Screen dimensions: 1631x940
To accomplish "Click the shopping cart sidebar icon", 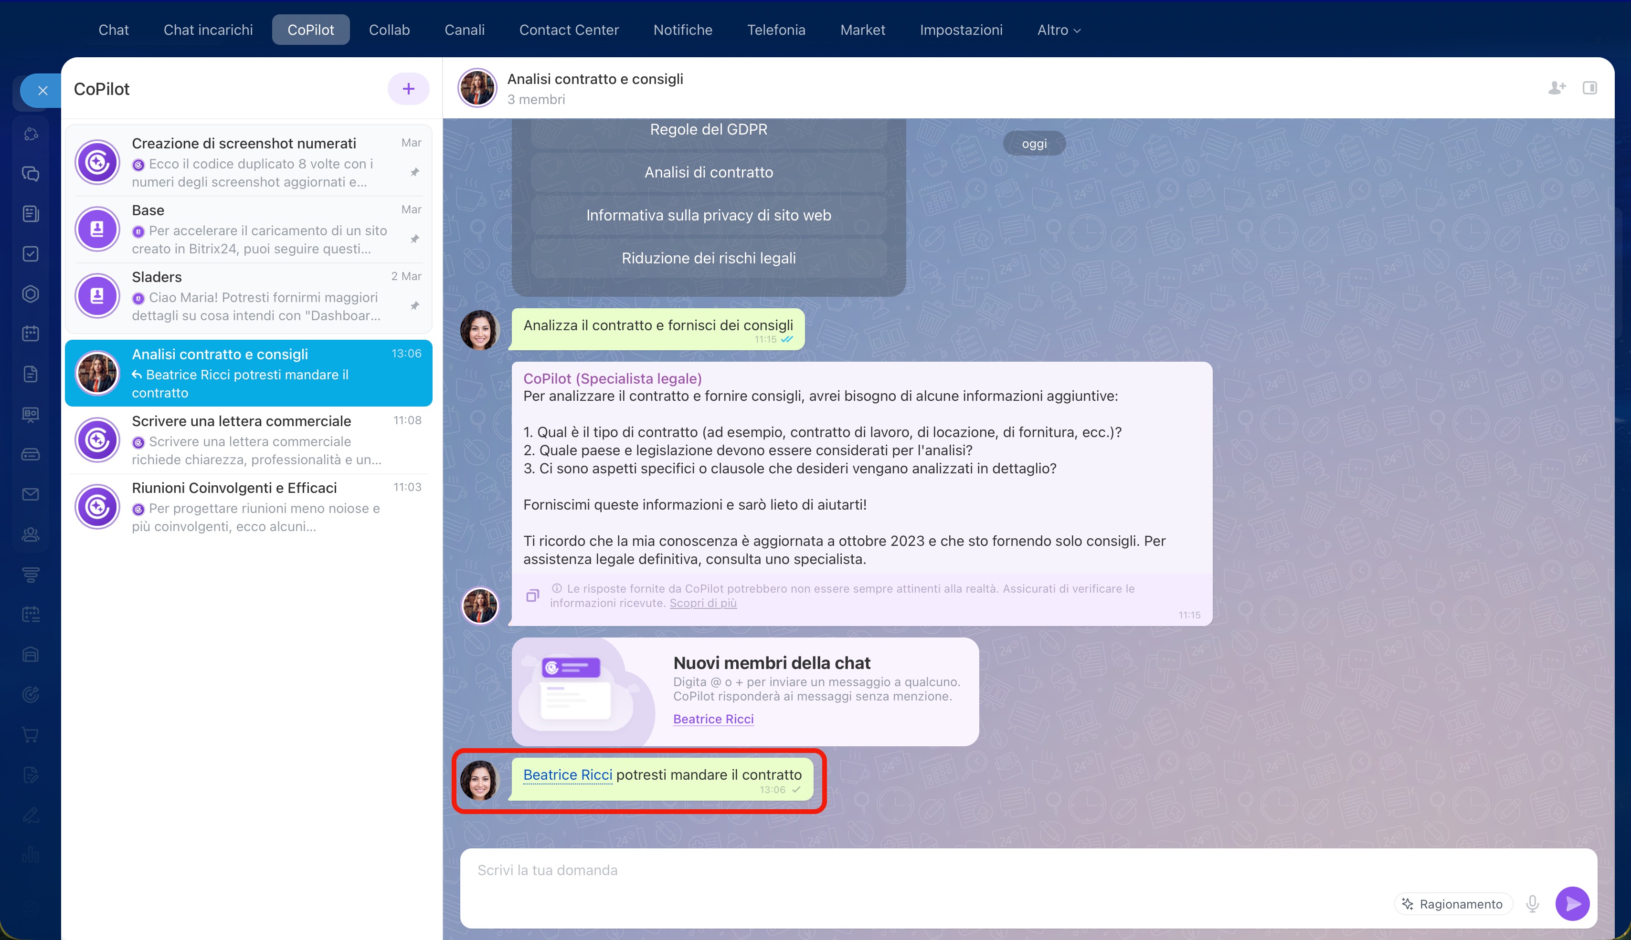I will tap(31, 734).
